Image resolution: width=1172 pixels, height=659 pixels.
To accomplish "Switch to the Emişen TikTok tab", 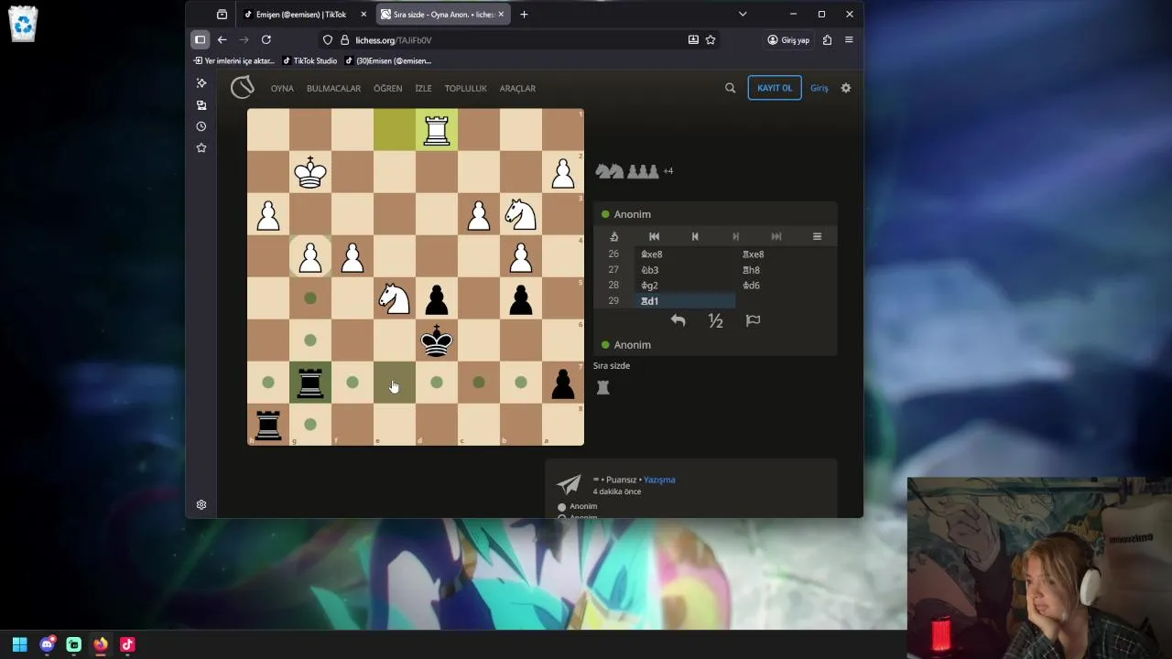I will pos(300,15).
